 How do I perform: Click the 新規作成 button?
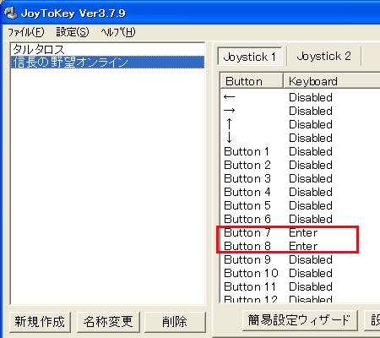pos(40,321)
